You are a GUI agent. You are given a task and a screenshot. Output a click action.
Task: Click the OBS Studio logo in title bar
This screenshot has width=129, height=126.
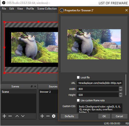coord(4,3)
